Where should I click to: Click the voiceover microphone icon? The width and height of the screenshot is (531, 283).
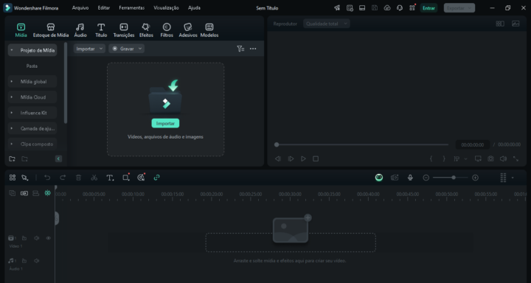(411, 178)
